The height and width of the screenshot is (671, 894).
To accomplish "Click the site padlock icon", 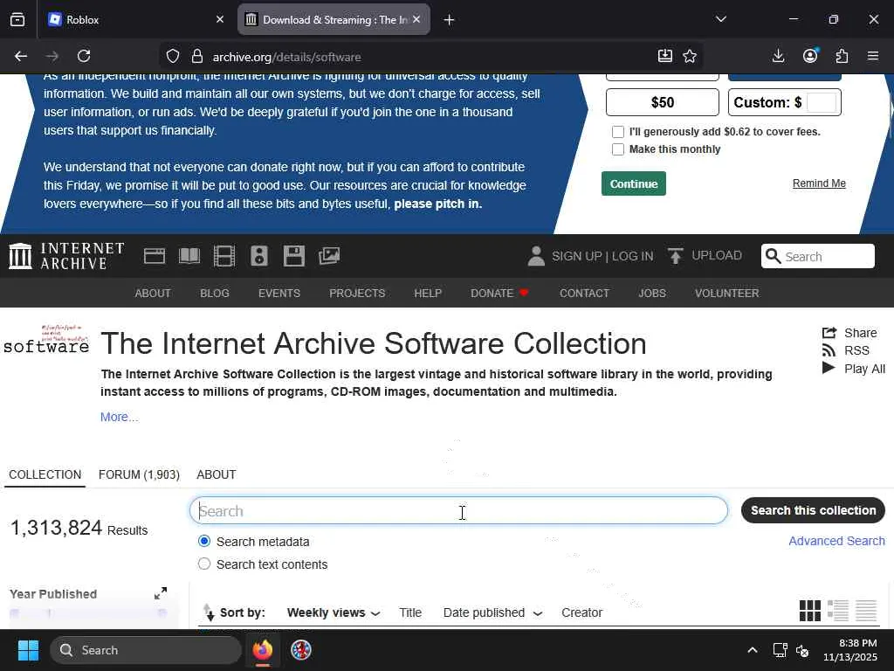I will coord(197,56).
